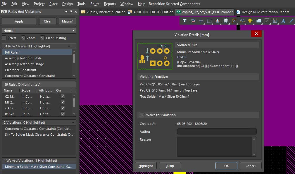Uncheck the Clear Existing checkbox
This screenshot has height=174, width=295.
click(43, 38)
